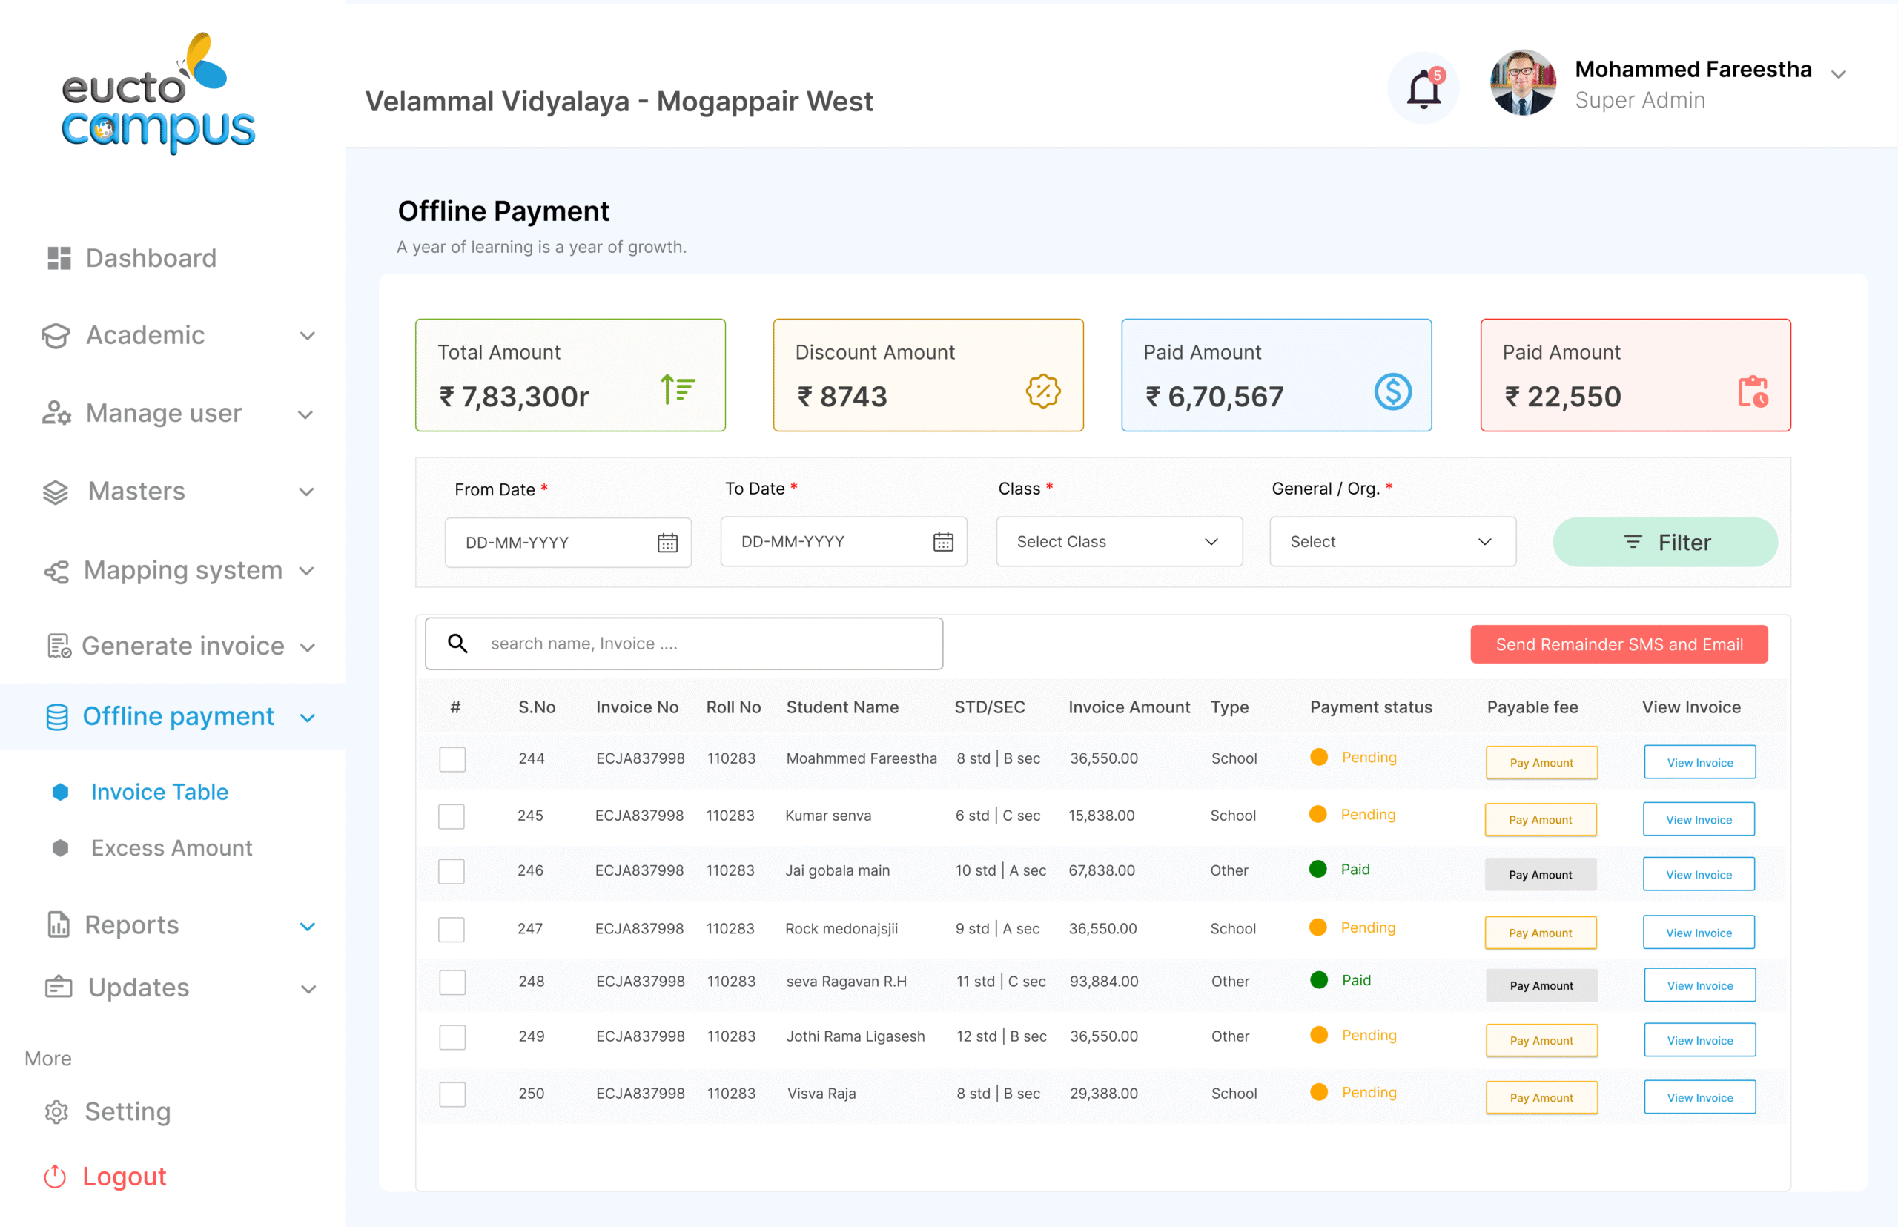Click the Offline payment database icon
The width and height of the screenshot is (1898, 1227).
click(57, 716)
